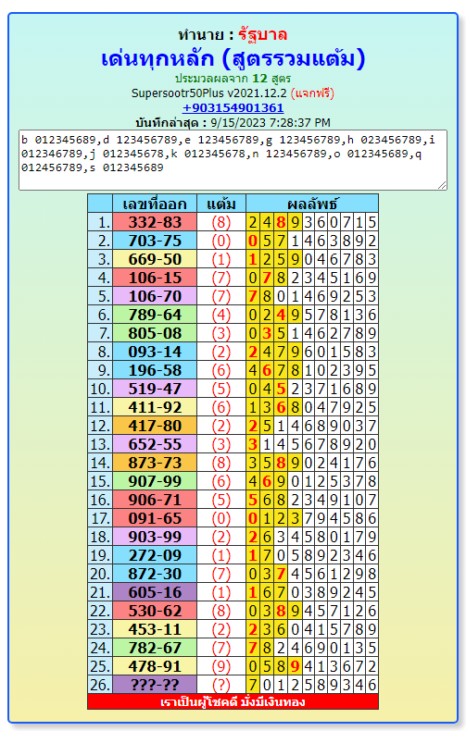Image resolution: width=466 pixels, height=731 pixels.
Task: Select the number 332-83 in row 1
Action: (155, 222)
